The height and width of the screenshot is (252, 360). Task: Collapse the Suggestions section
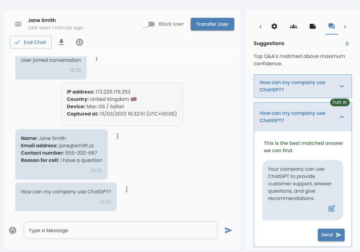coord(347,44)
